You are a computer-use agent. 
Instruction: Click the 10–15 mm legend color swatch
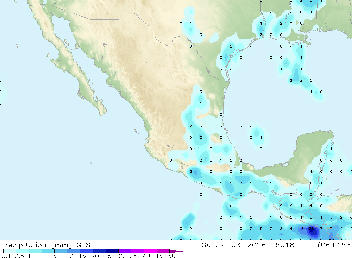tap(74, 251)
